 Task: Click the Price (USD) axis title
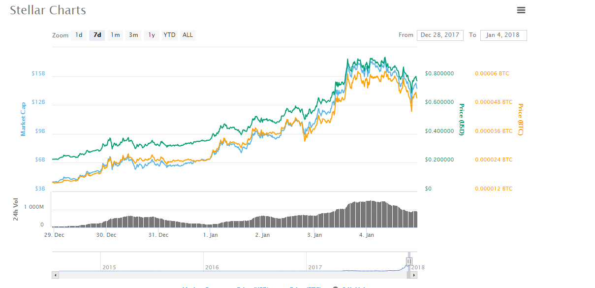coord(462,120)
